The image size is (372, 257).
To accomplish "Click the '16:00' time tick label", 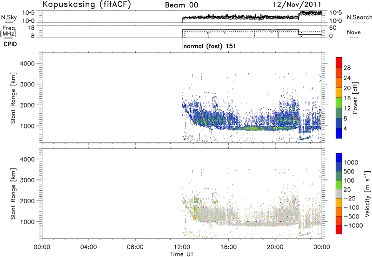I will [228, 247].
